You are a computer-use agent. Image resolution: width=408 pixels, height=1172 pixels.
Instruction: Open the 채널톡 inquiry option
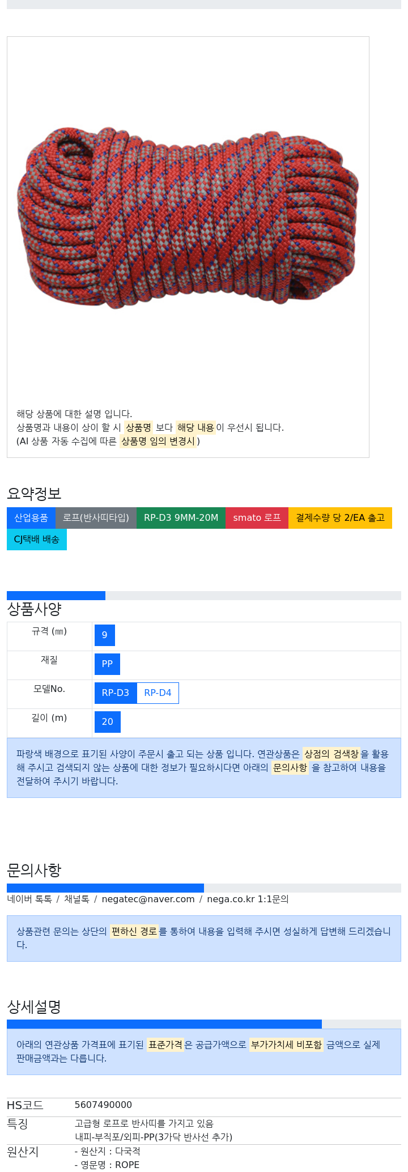(76, 899)
